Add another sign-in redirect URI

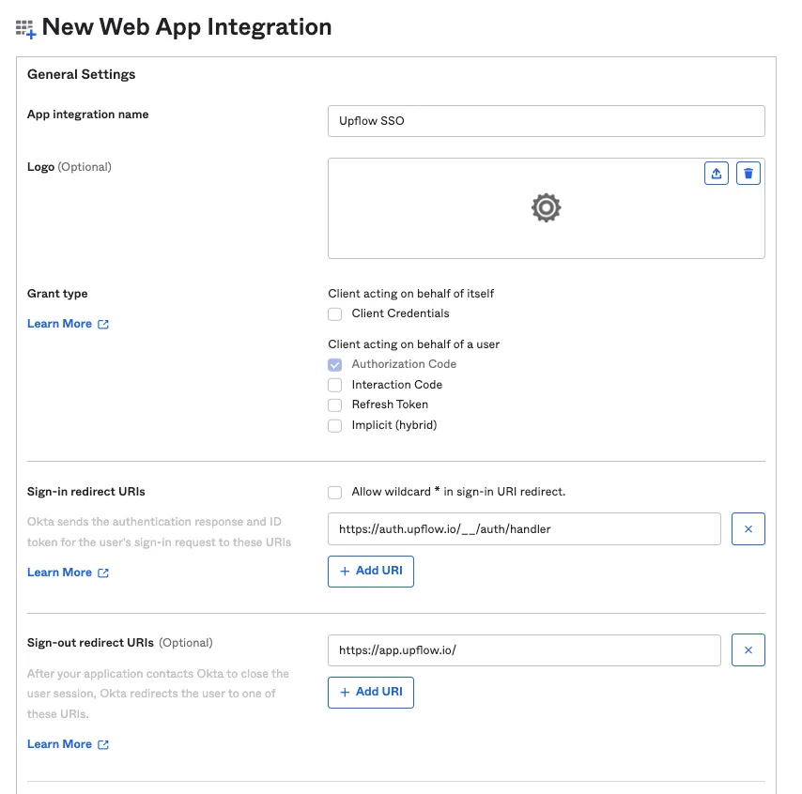pos(370,571)
